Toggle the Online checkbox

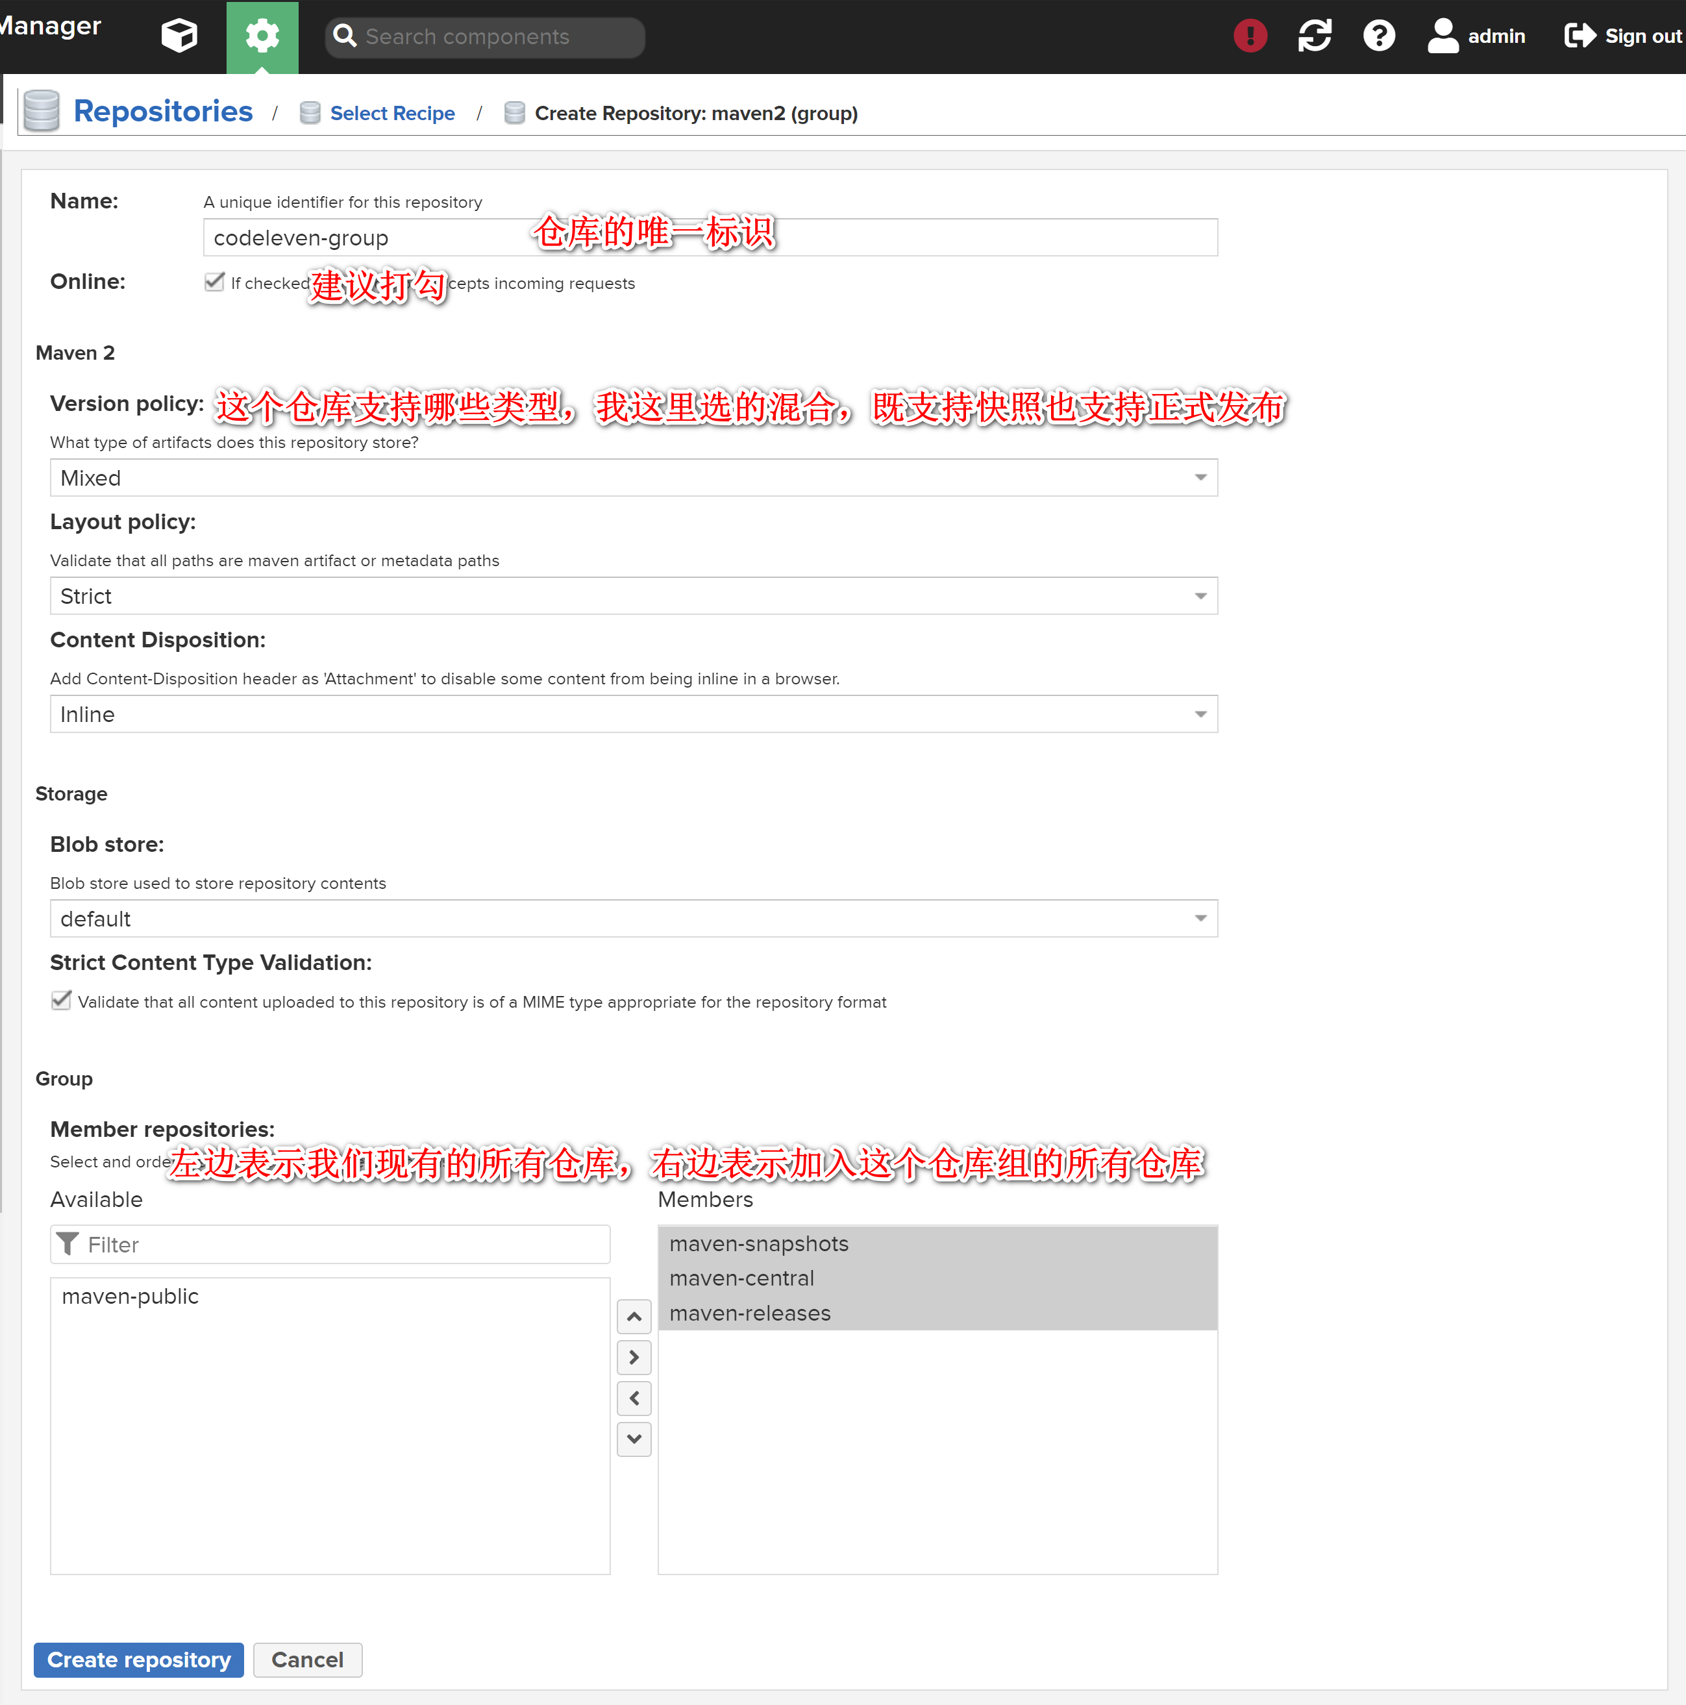pyautogui.click(x=214, y=282)
